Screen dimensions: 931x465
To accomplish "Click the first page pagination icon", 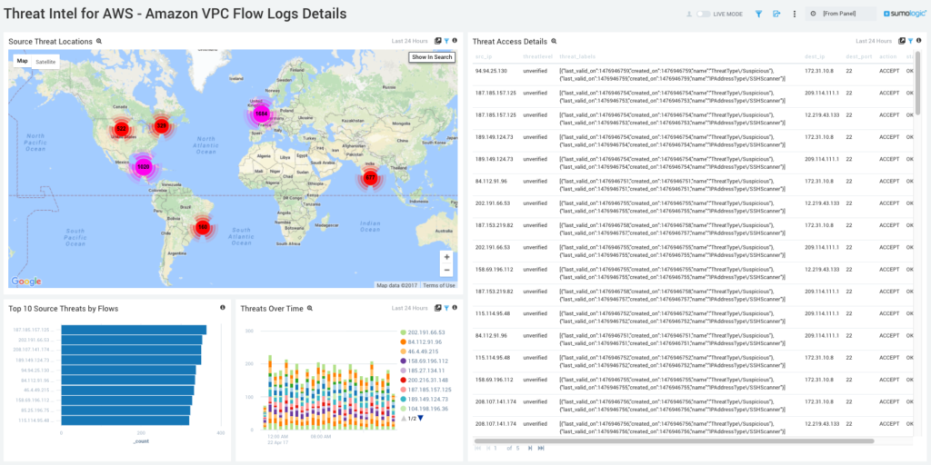I will 478,448.
